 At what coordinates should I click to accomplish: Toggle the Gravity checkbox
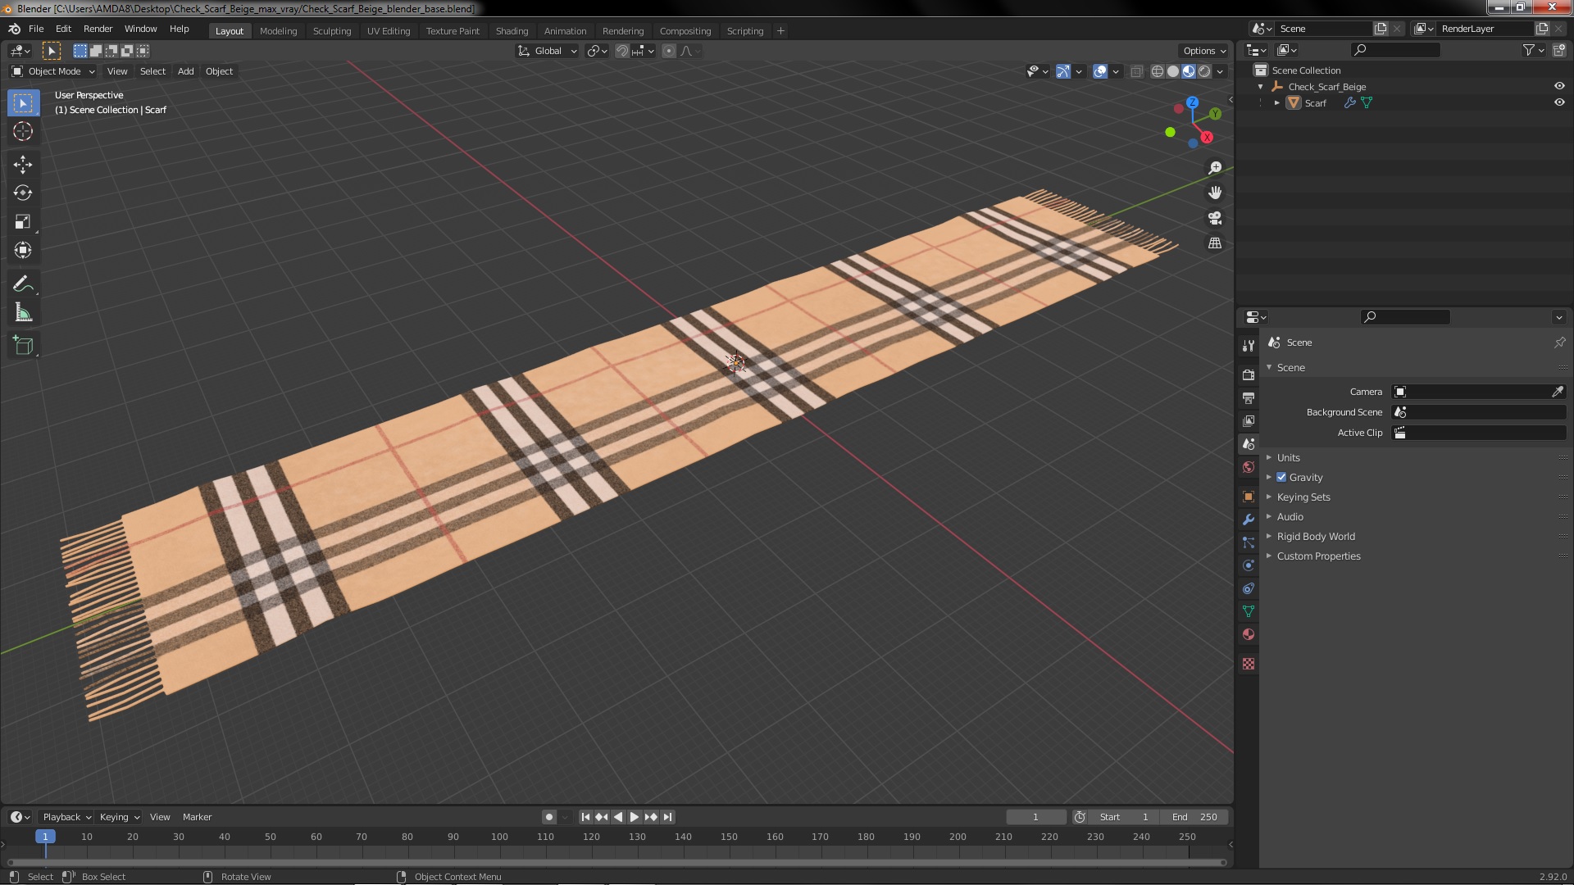[1281, 477]
